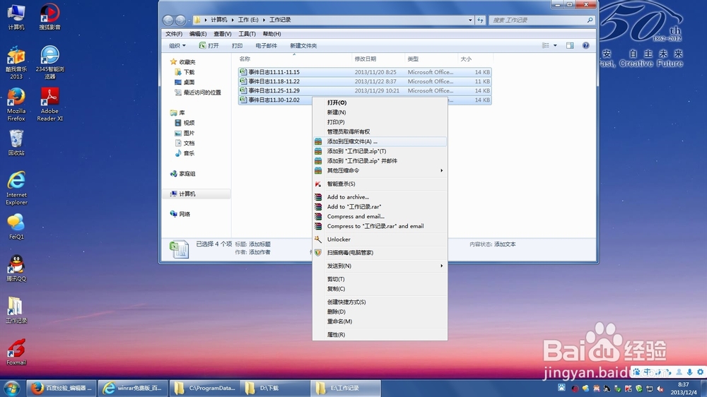The width and height of the screenshot is (707, 397).
Task: Choose 重命名(M) in context menu
Action: tap(380, 321)
